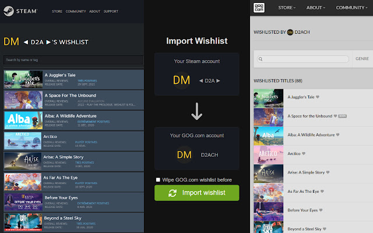
Task: Open A Juggler's Tale title on GOG
Action: click(x=301, y=97)
